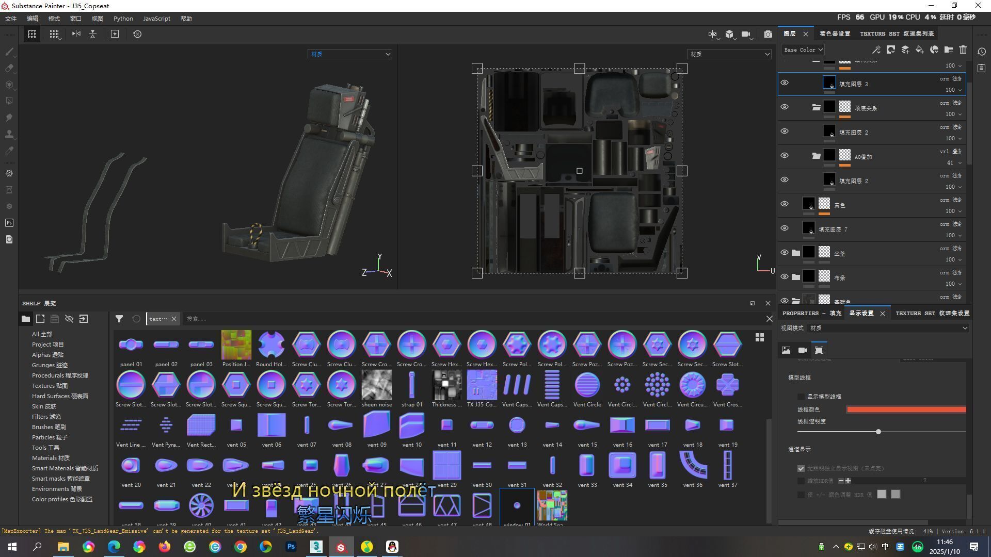The image size is (991, 557).
Task: Select the vent 06 shelf thumbnail
Action: point(271,426)
